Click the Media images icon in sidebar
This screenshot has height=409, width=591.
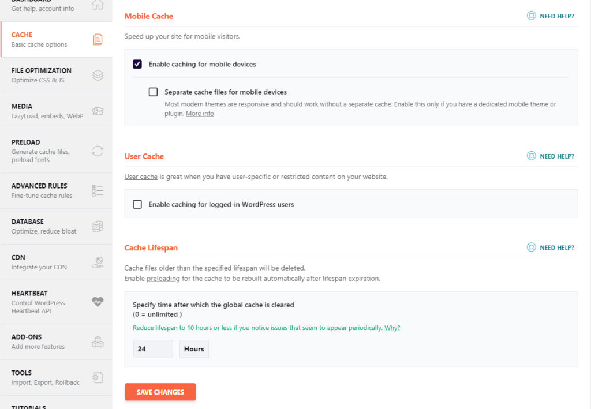click(x=98, y=111)
